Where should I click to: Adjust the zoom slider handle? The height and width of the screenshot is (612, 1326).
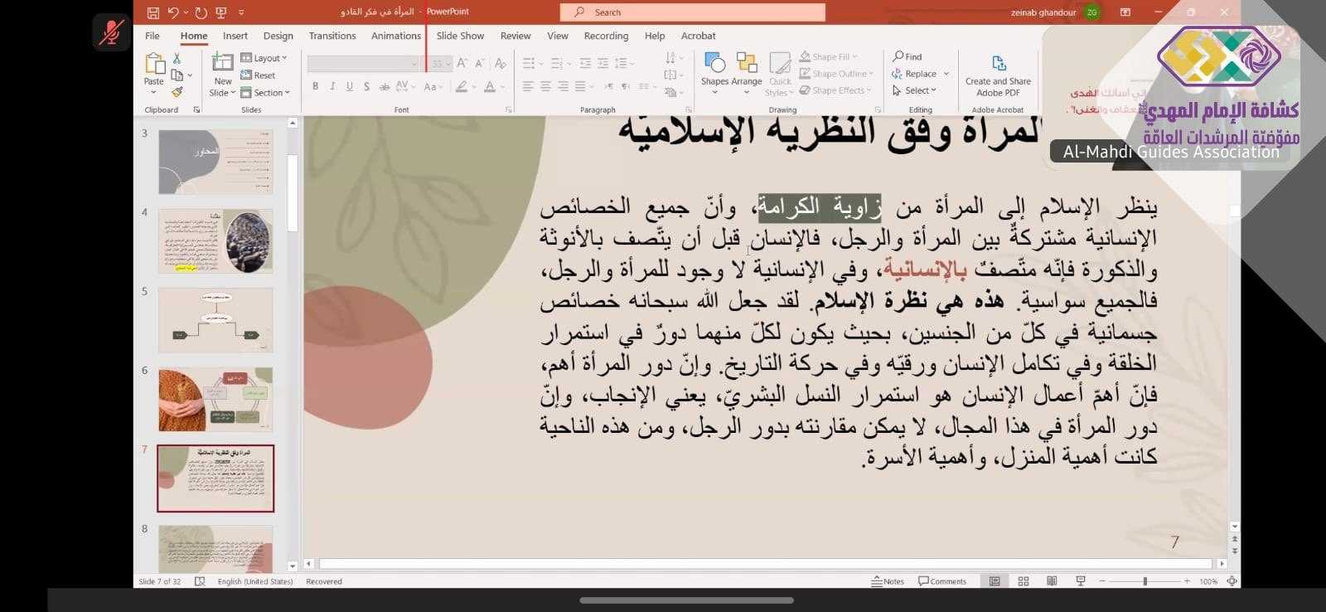(x=1145, y=581)
